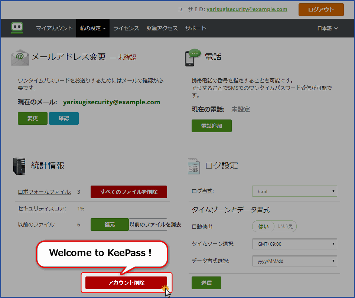Click the タイムゾーンとデータ書式 heading

[x=231, y=210]
